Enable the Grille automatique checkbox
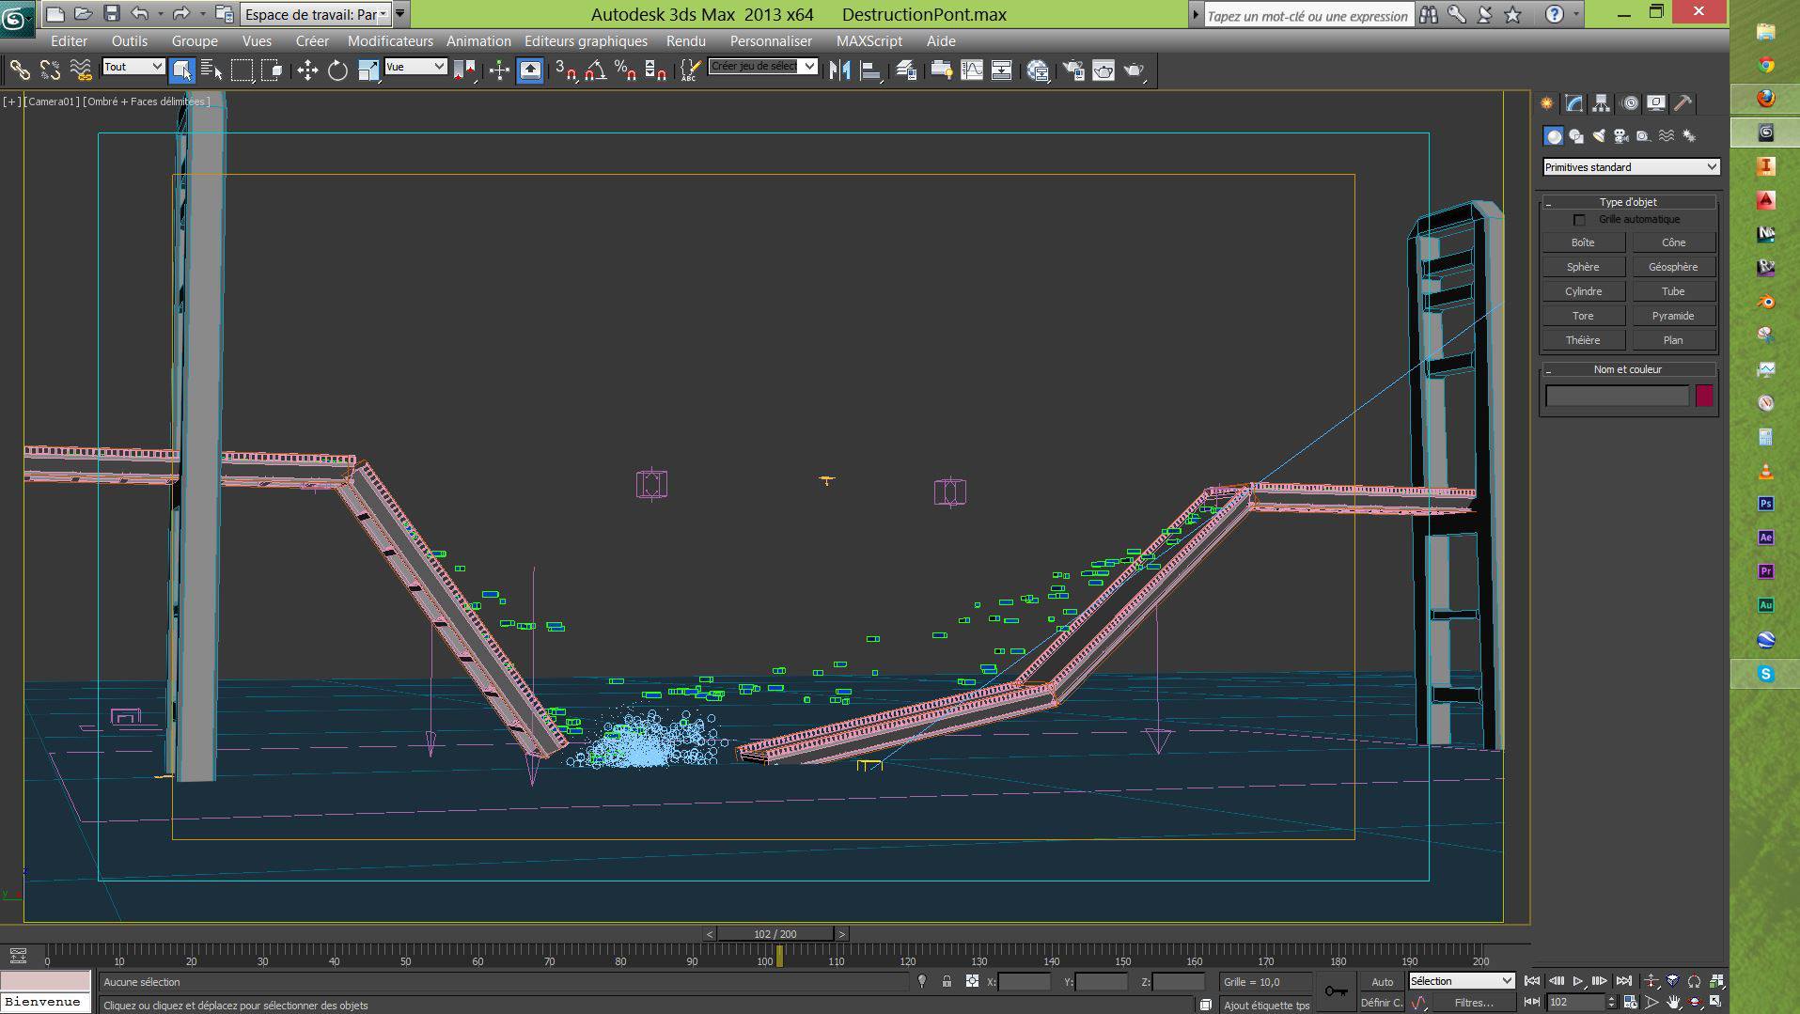 coord(1579,220)
